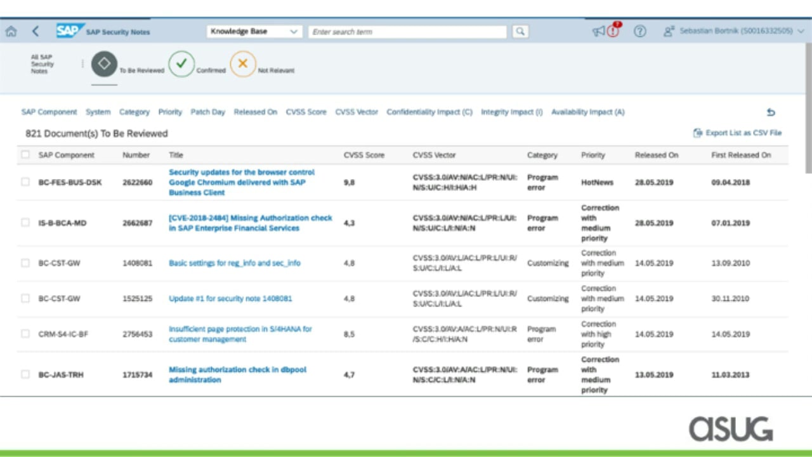Image resolution: width=812 pixels, height=457 pixels.
Task: Open the help question mark icon
Action: 640,31
